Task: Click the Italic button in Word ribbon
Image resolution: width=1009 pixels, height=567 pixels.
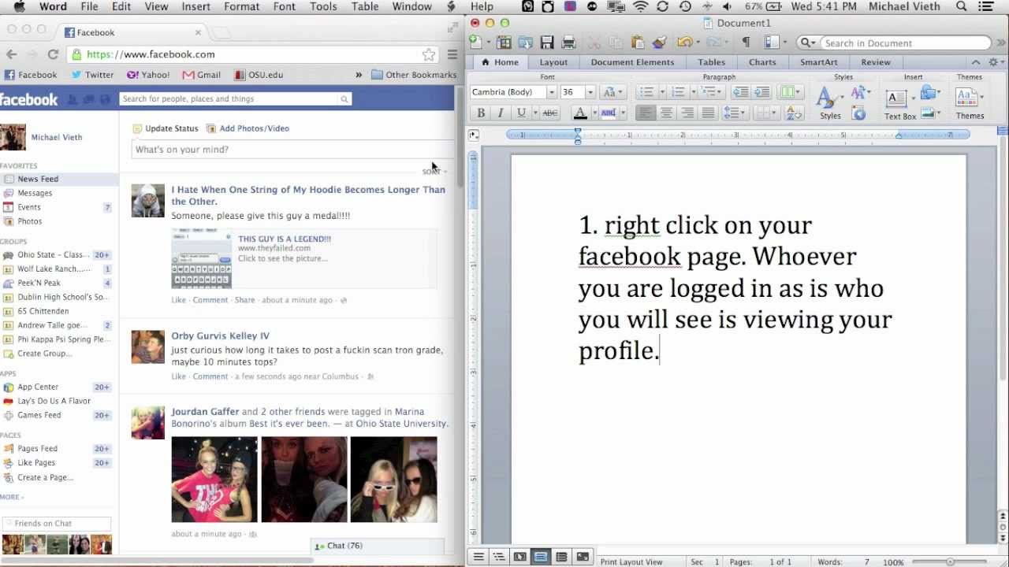Action: tap(500, 113)
